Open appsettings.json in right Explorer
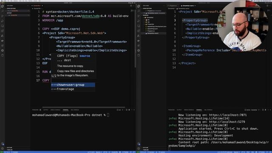The height and width of the screenshot is (153, 272). (153, 29)
